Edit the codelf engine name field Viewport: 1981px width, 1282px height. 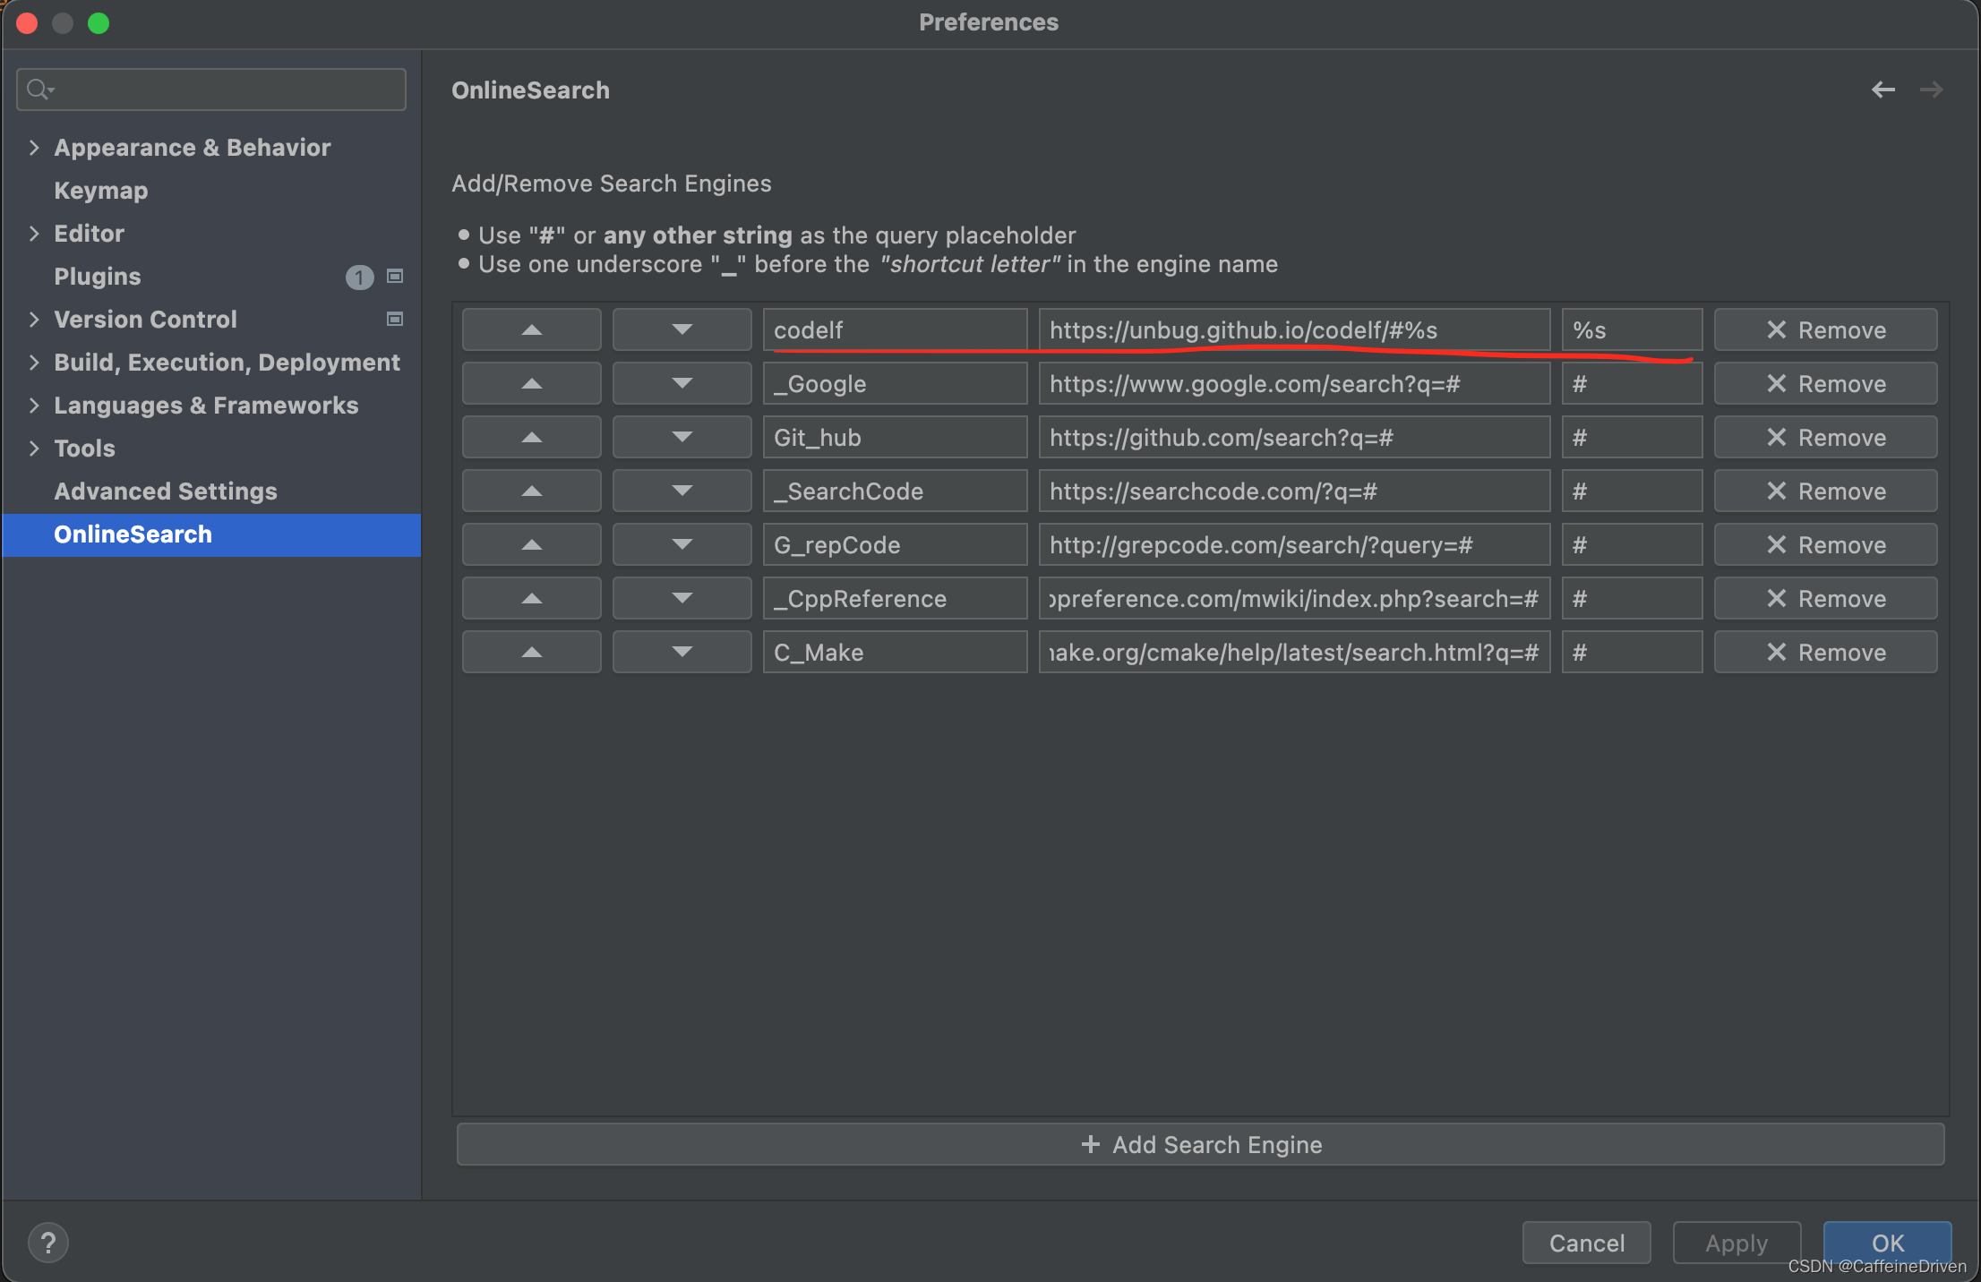pos(895,329)
